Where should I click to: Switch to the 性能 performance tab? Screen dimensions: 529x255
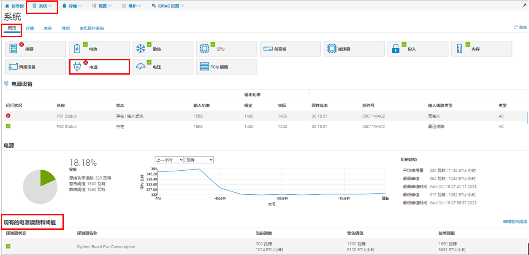point(65,28)
